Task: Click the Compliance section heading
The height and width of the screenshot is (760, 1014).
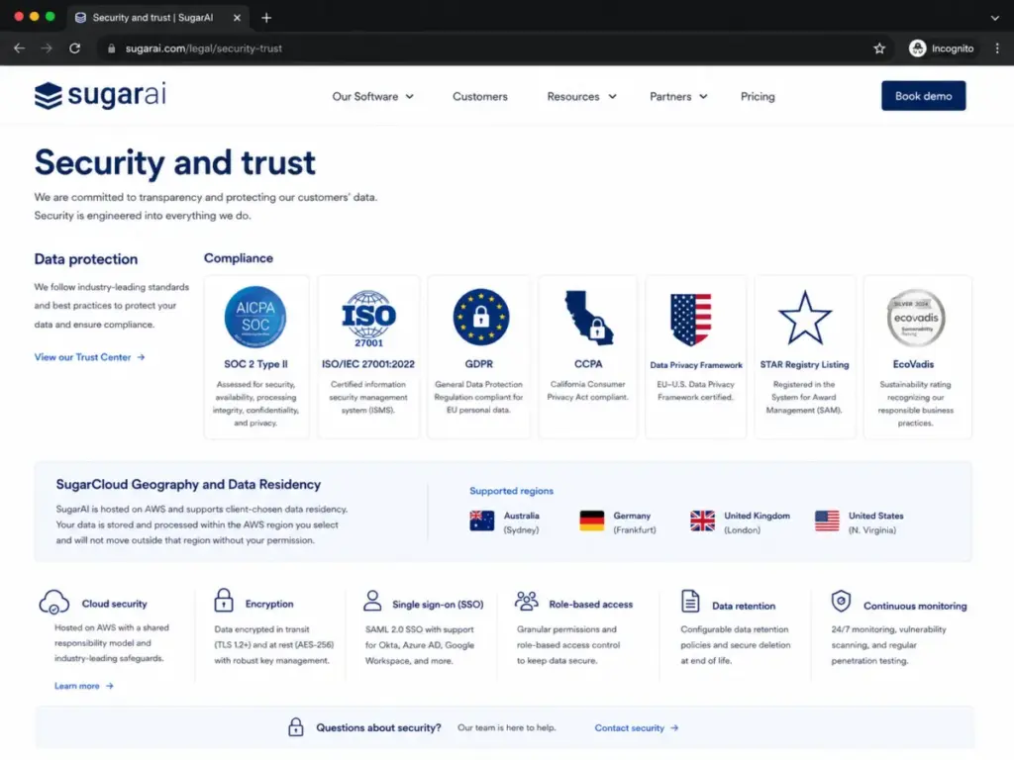Action: 239,258
